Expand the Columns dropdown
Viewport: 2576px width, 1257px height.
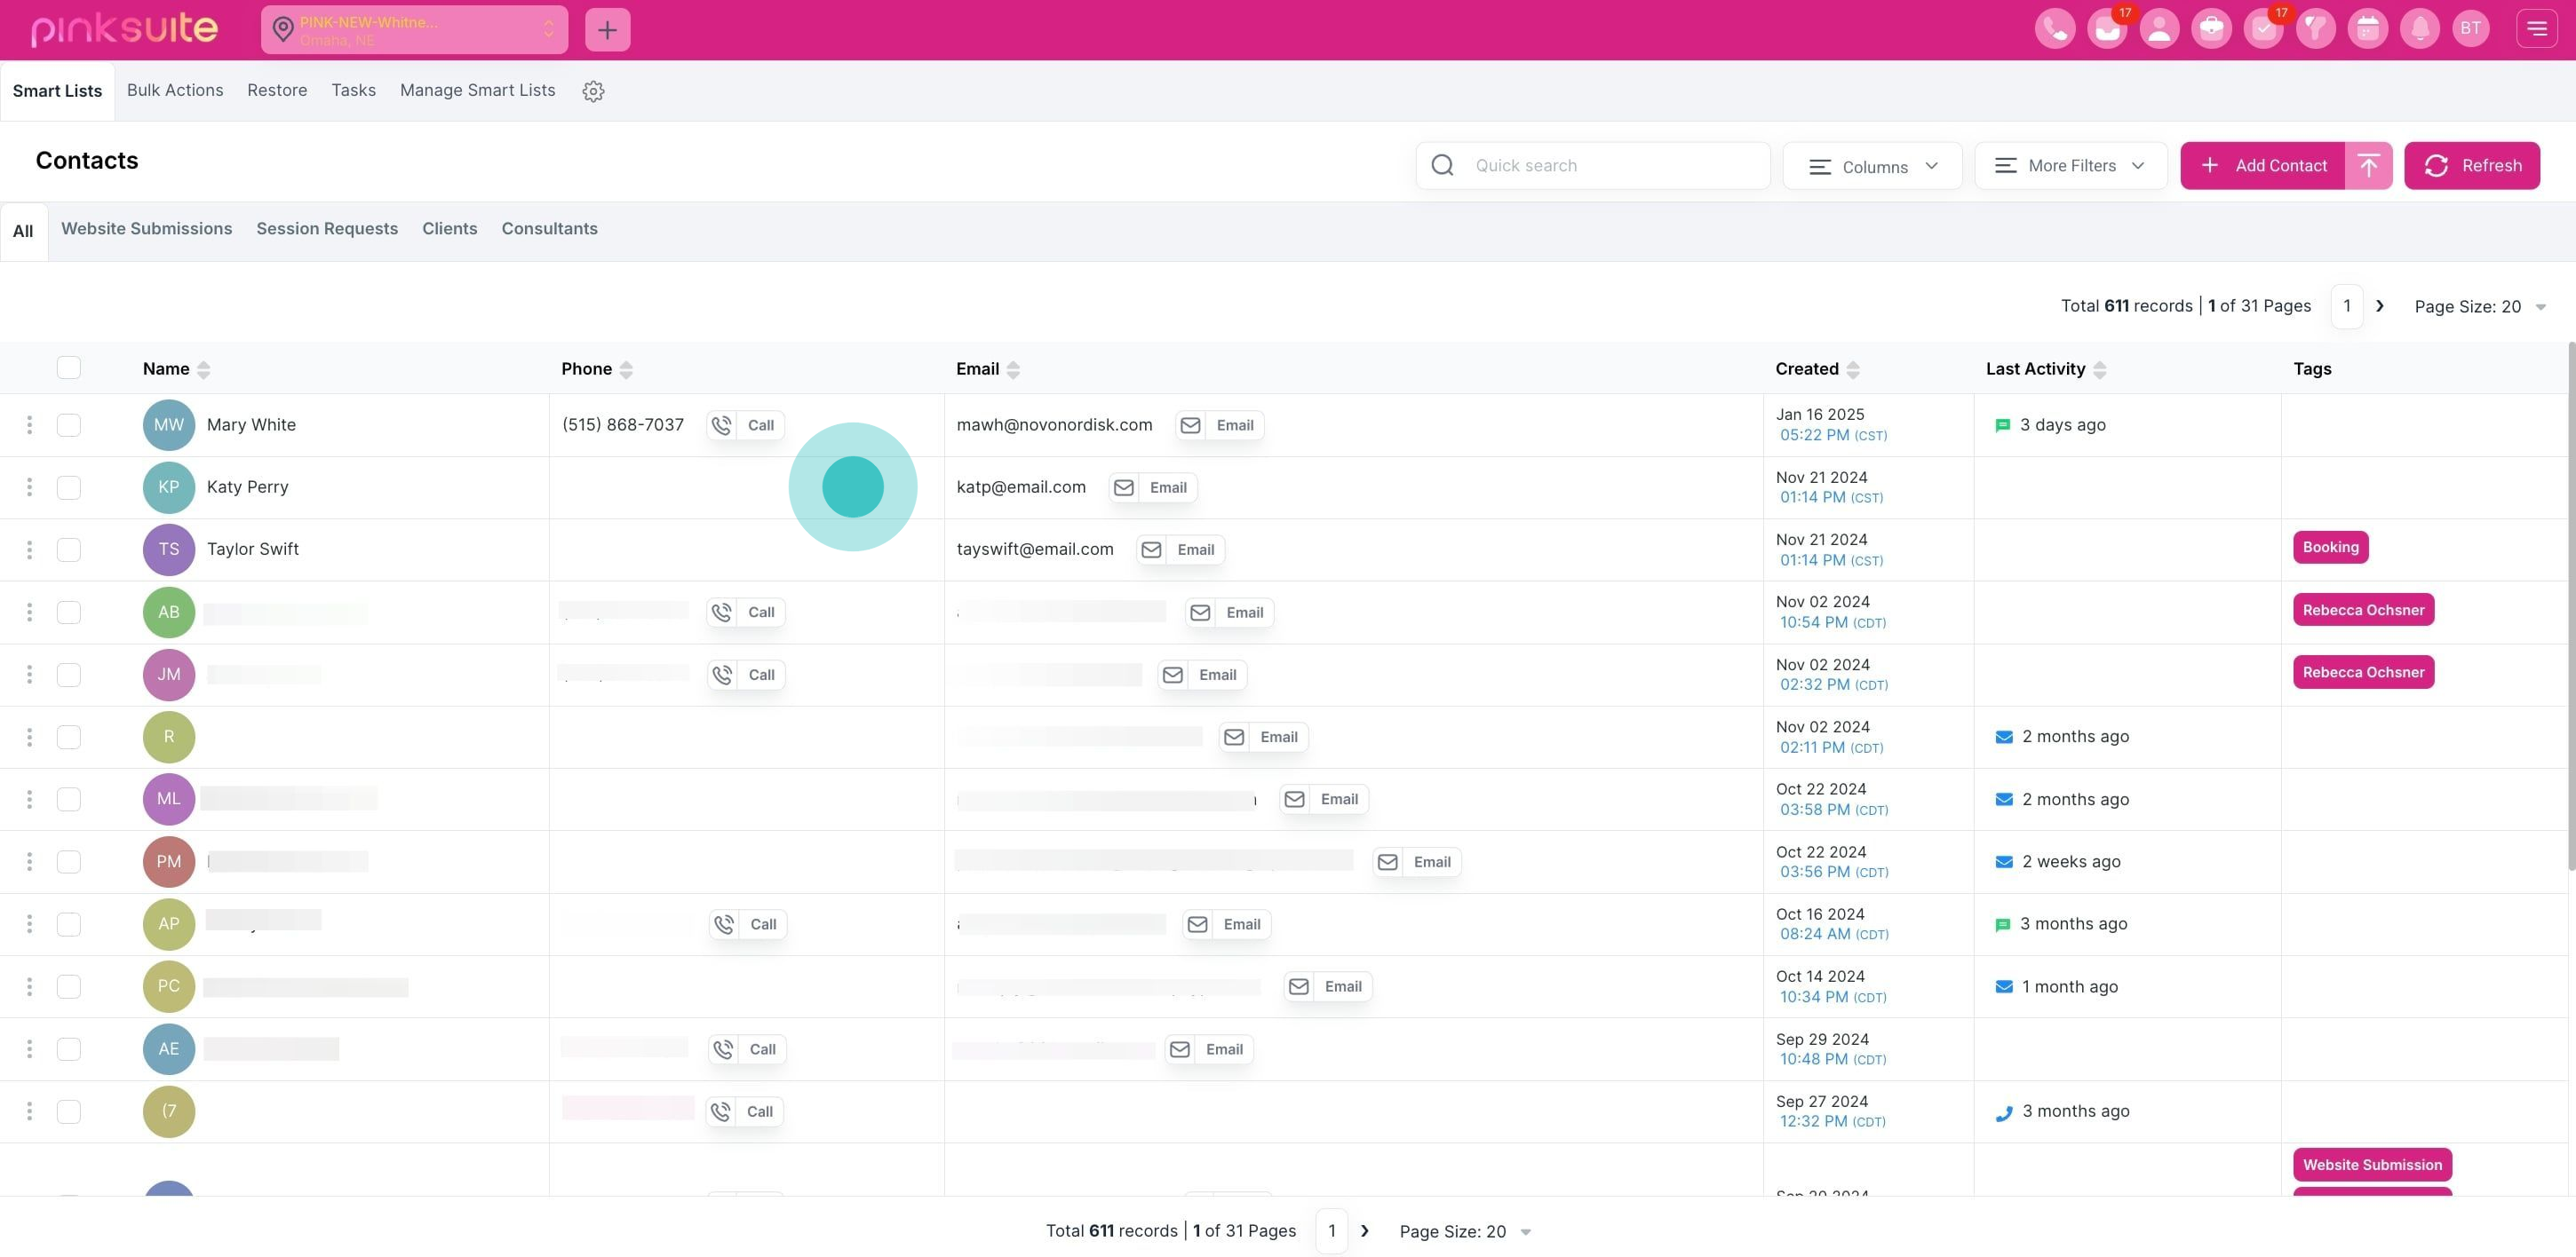pos(1872,166)
